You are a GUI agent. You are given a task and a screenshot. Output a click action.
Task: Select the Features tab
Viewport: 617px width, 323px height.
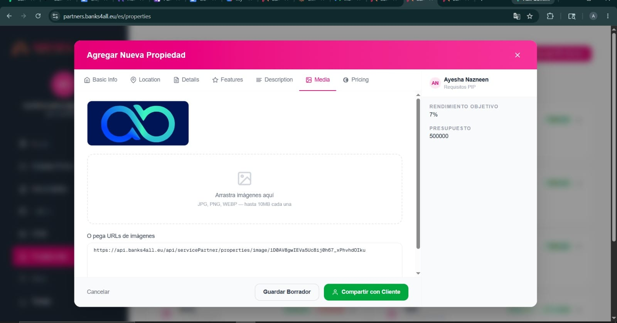pos(228,80)
